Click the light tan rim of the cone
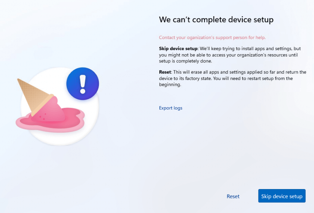 42,105
